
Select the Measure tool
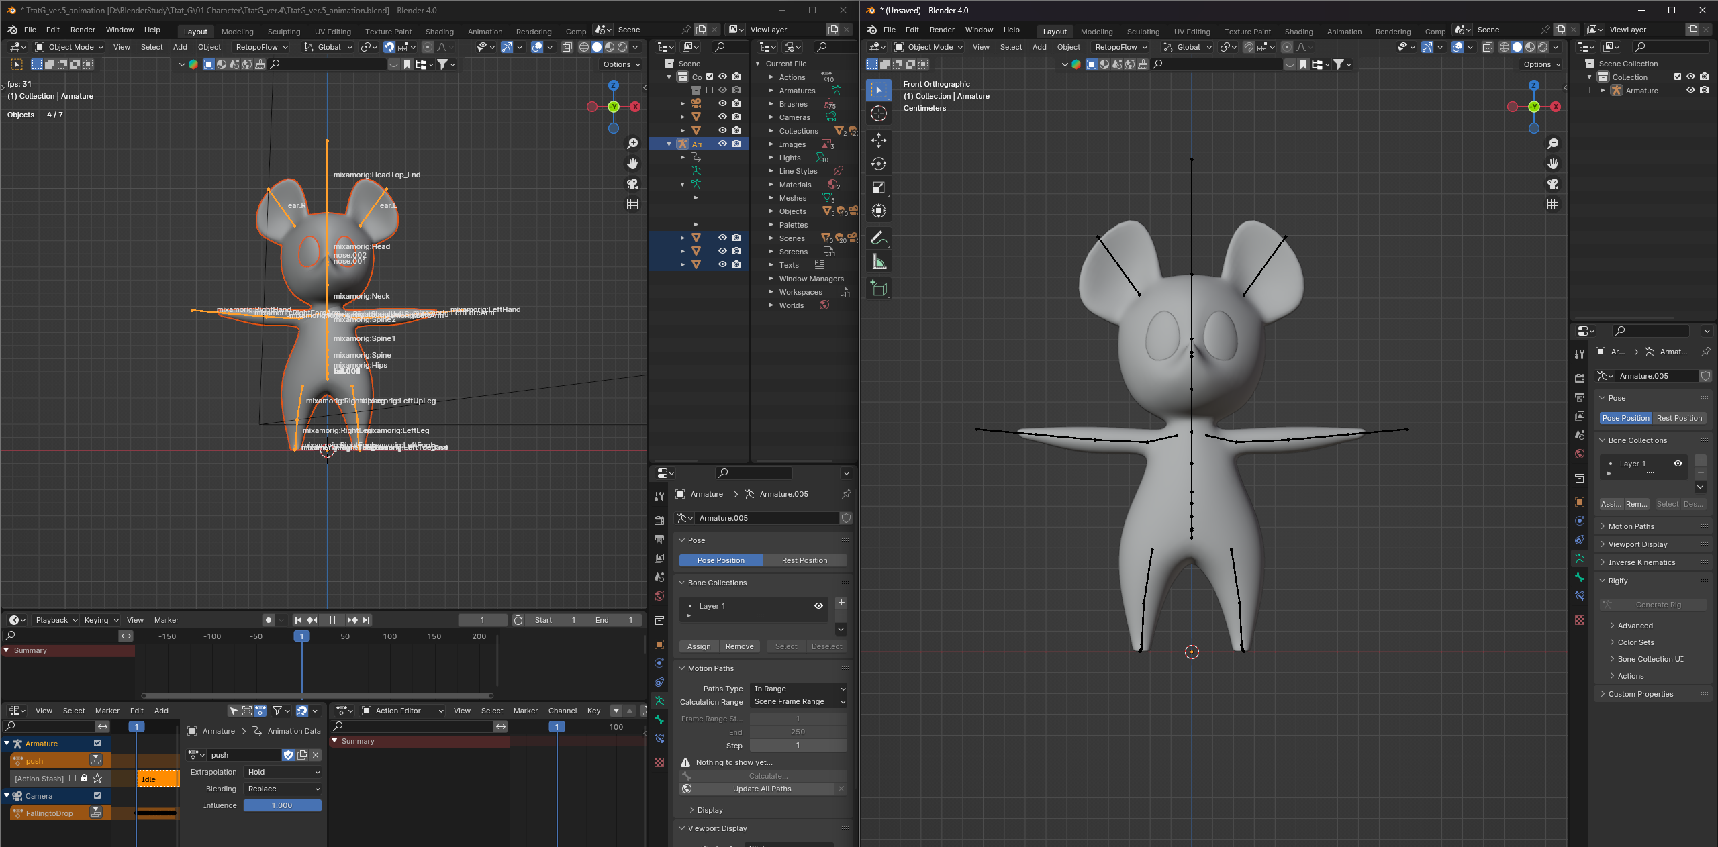[x=878, y=262]
